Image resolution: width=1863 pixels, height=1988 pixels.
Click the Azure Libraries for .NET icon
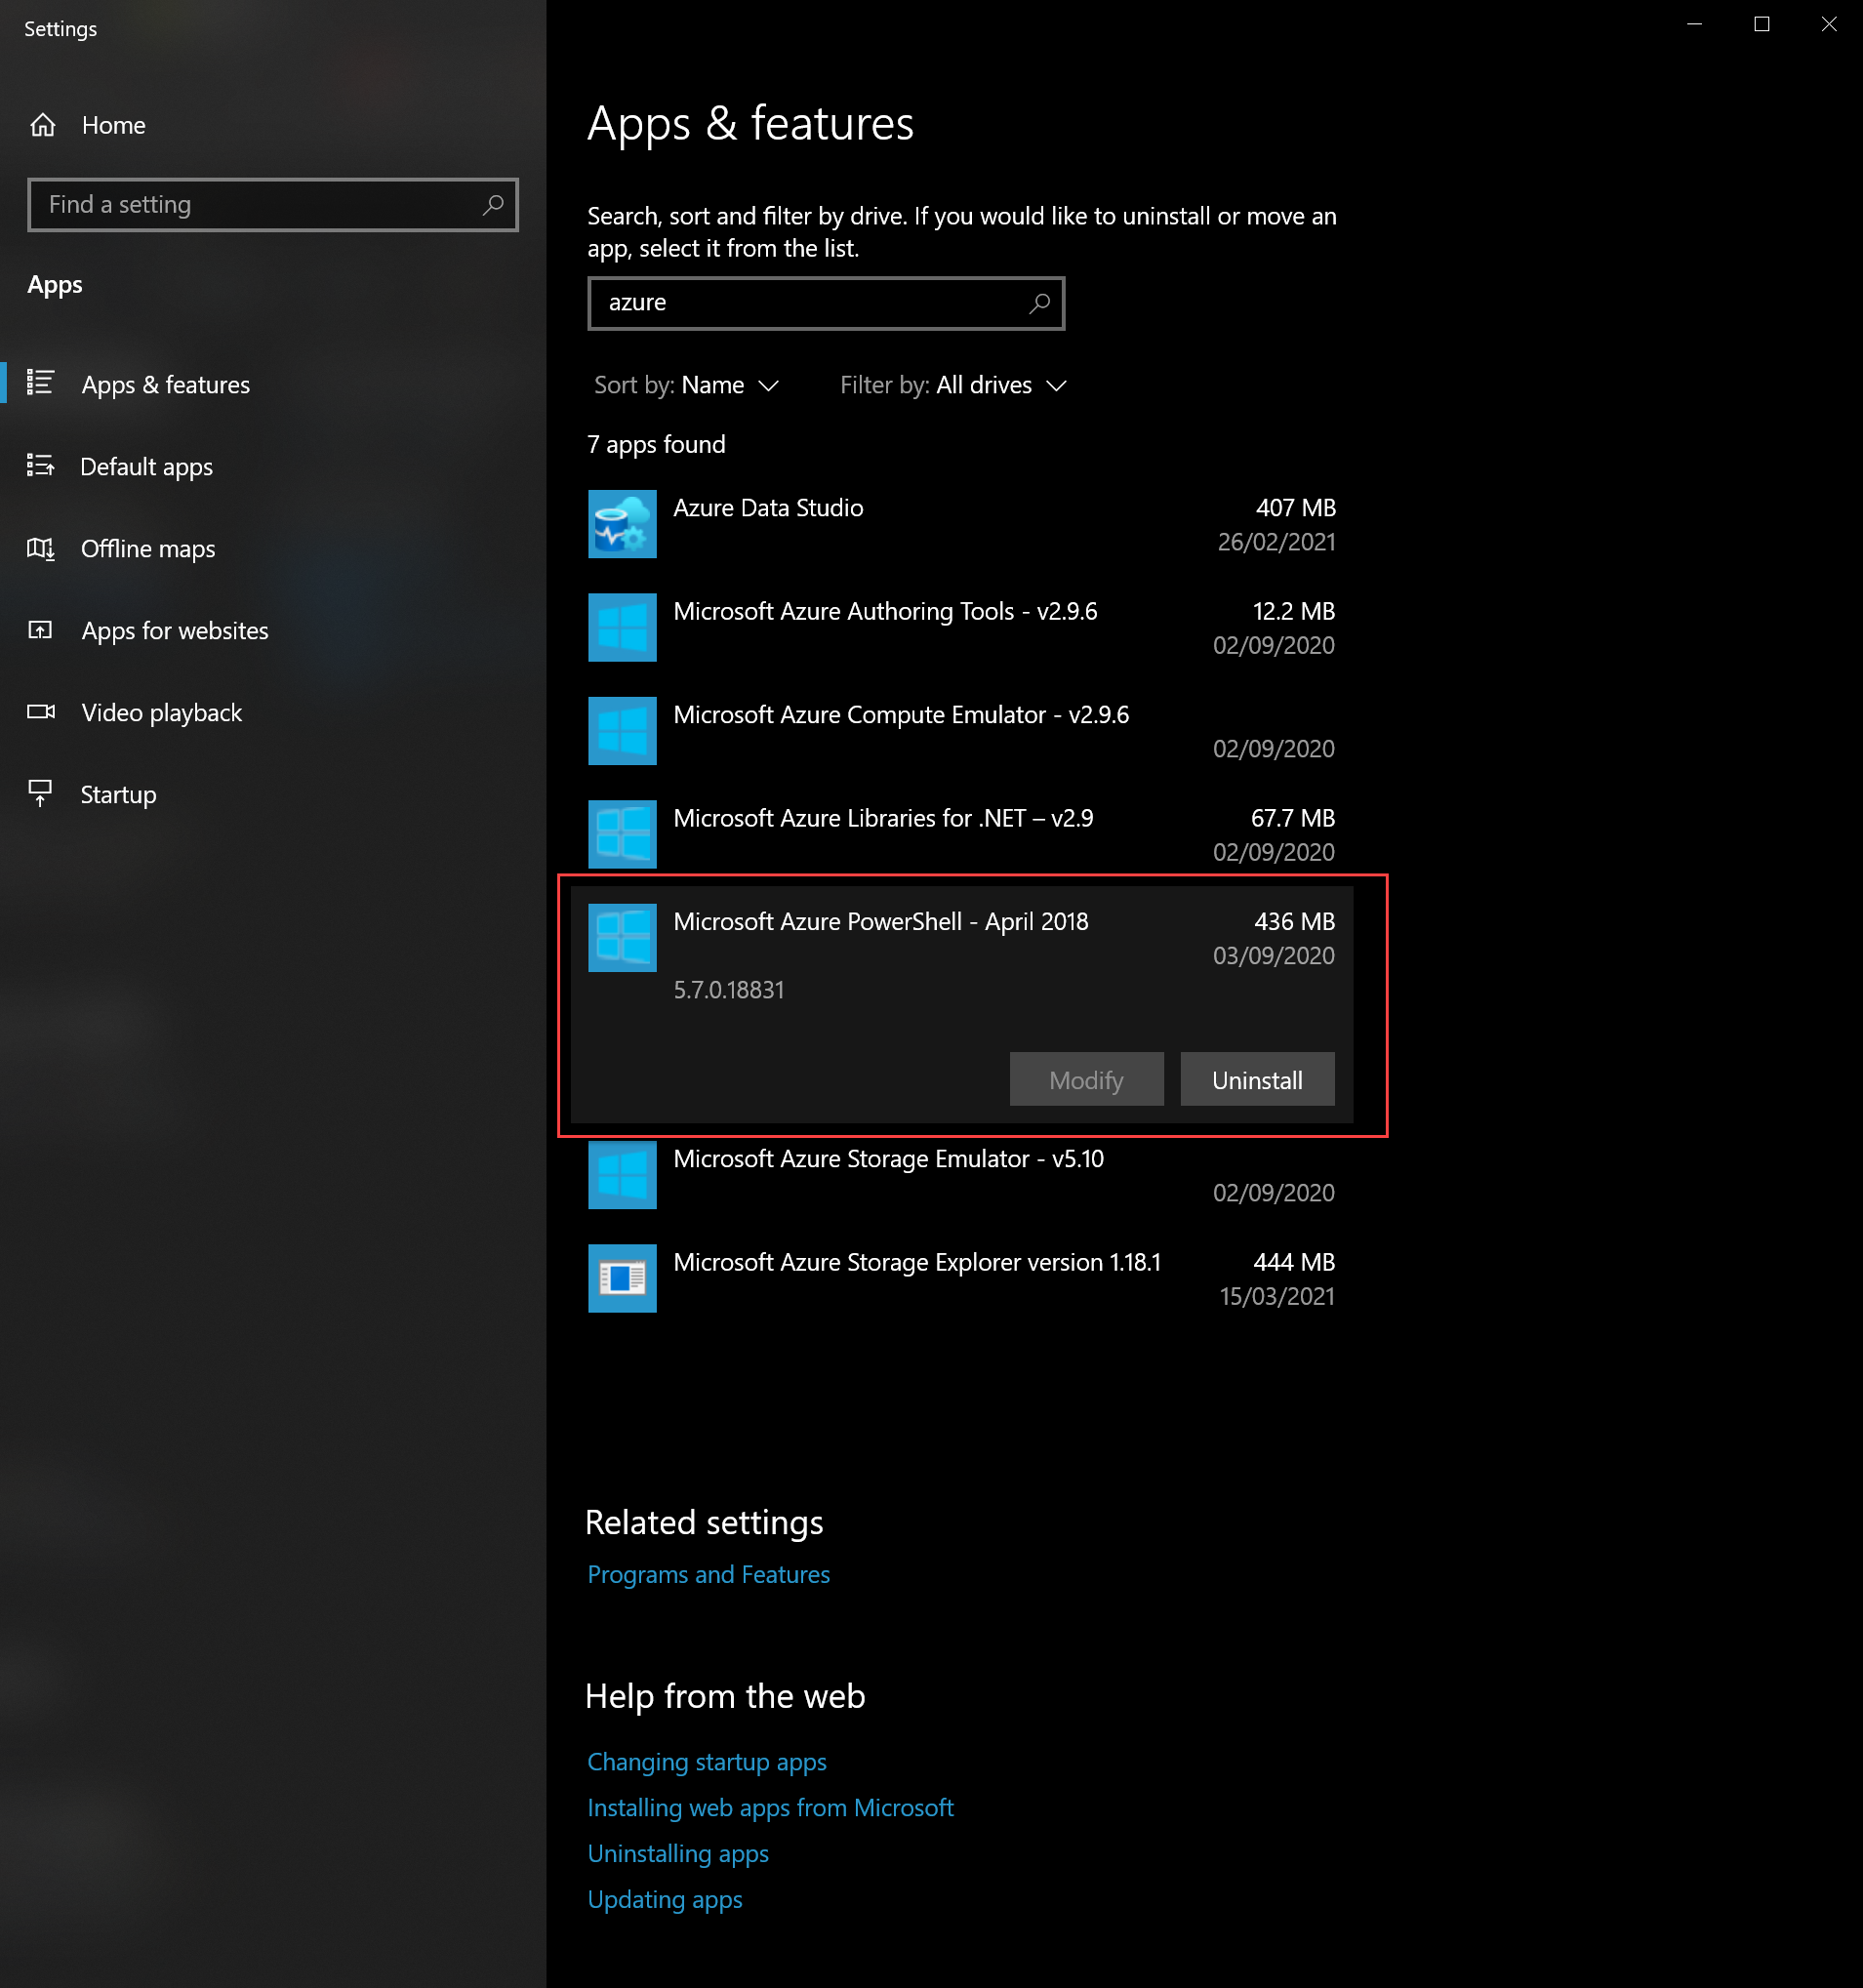622,834
